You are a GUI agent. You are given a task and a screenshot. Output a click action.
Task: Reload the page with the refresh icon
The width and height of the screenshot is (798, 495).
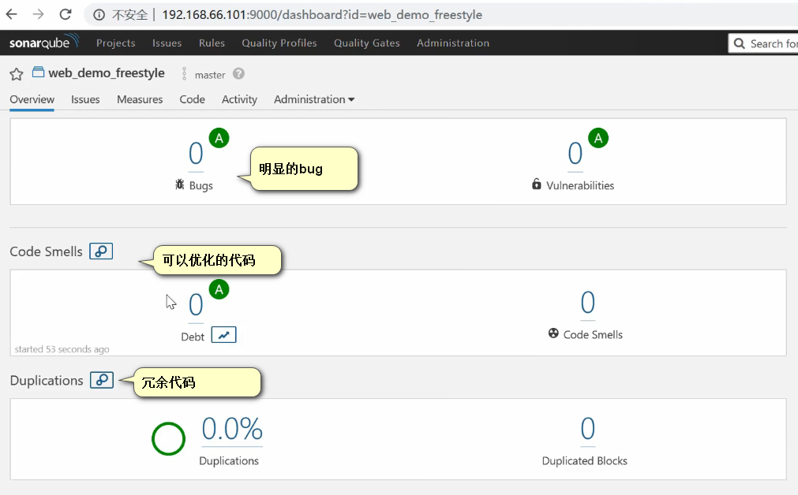66,14
